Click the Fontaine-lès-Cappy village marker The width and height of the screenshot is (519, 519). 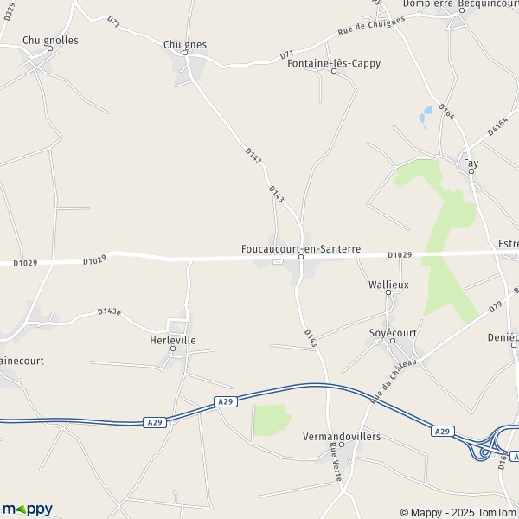tap(334, 71)
